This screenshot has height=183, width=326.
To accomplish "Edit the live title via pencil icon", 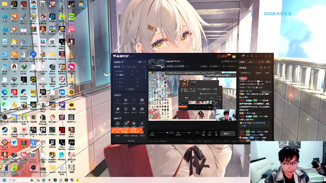I will (183, 61).
